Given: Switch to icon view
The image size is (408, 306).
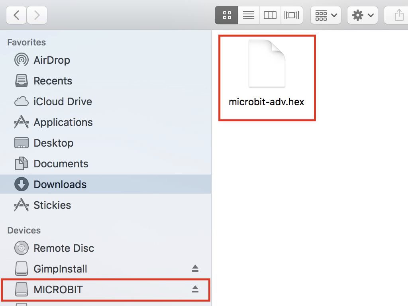Looking at the screenshot, I should pyautogui.click(x=227, y=15).
